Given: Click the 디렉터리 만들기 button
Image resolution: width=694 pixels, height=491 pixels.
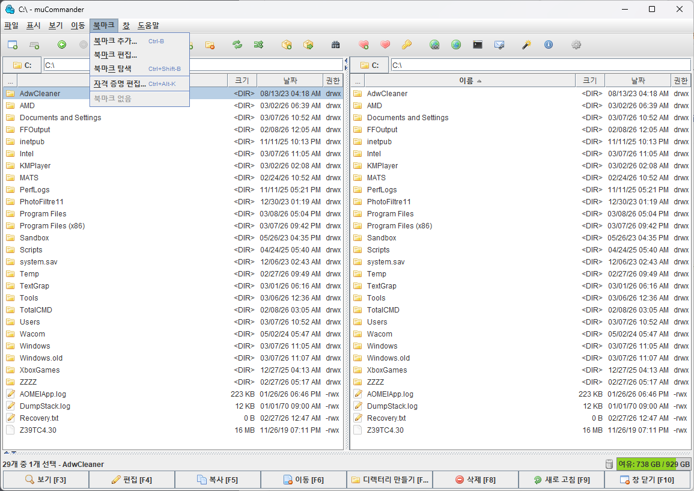Looking at the screenshot, I should [x=389, y=480].
